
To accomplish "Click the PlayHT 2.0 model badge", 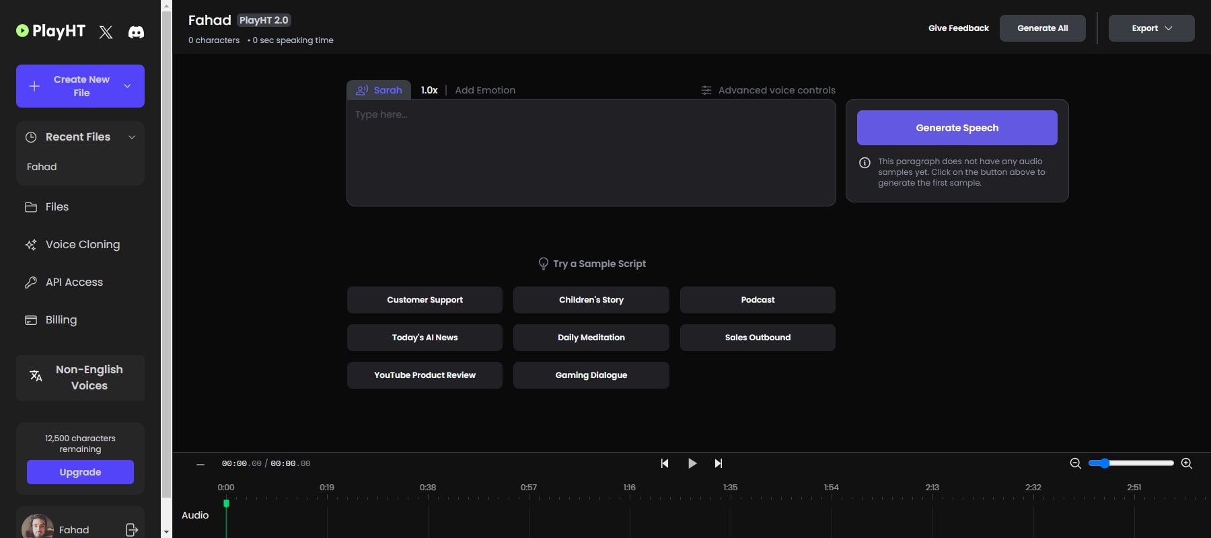I will tap(264, 20).
